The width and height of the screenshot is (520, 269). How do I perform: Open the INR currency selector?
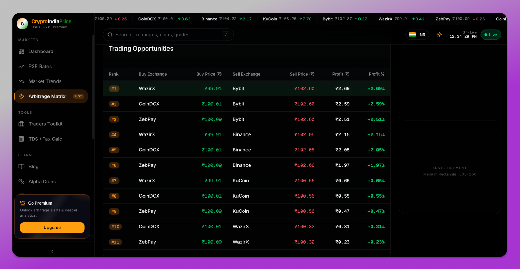(417, 35)
